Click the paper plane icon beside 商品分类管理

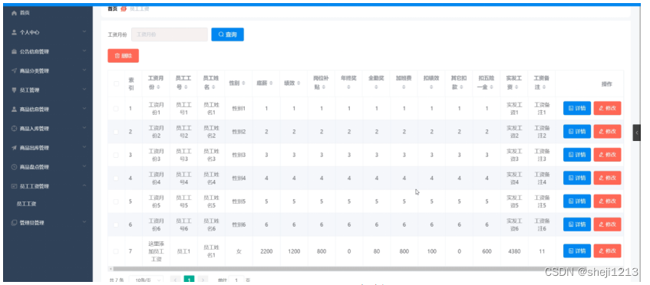pyautogui.click(x=14, y=70)
